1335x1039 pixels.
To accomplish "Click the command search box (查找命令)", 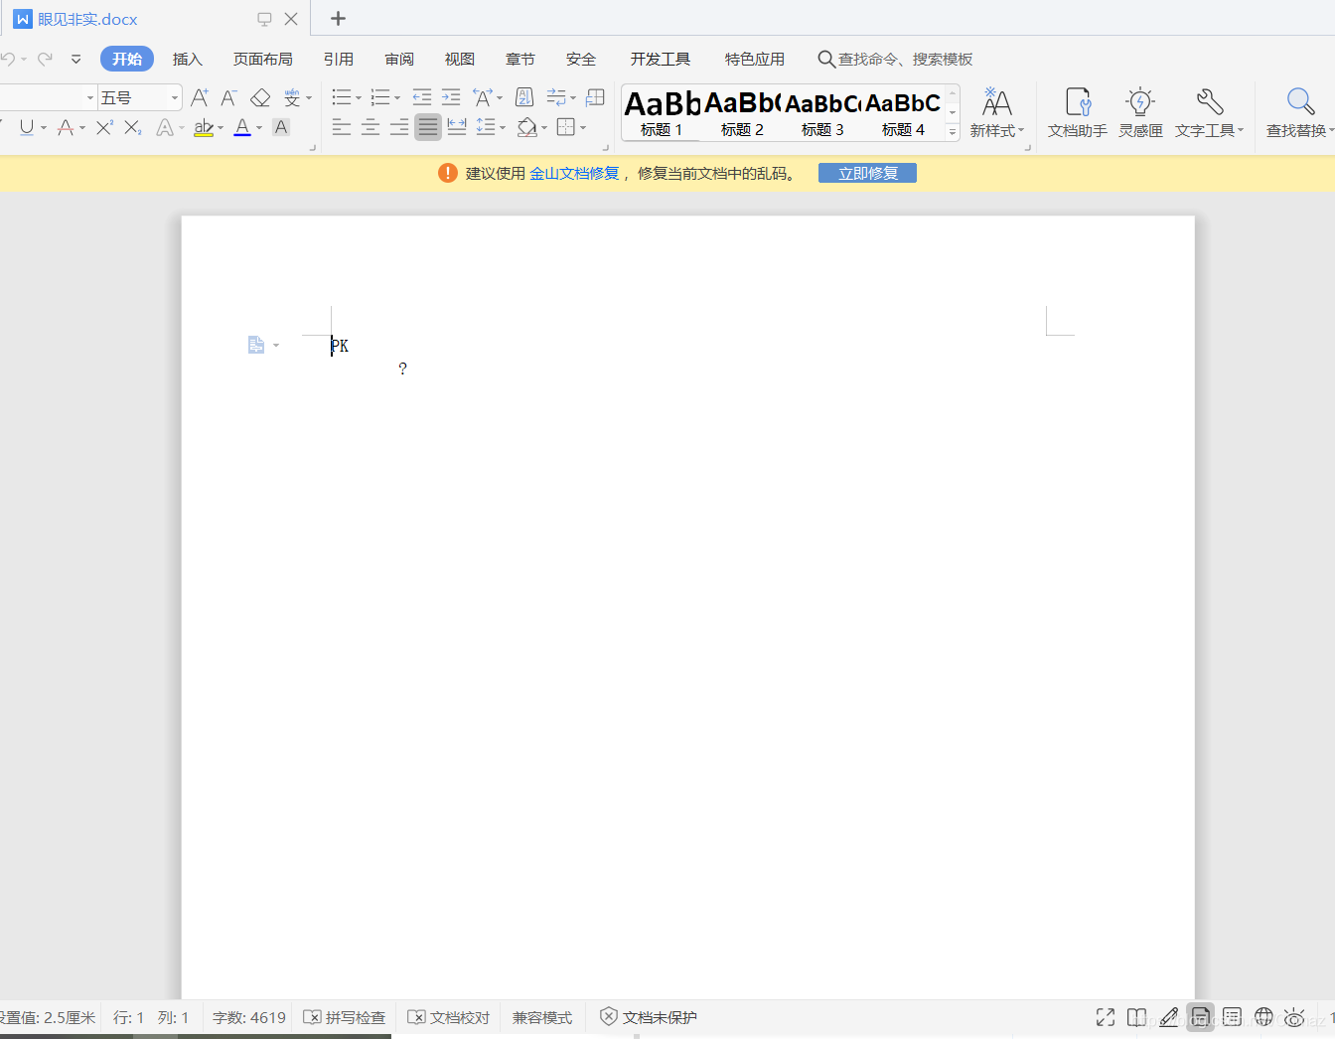I will click(x=895, y=59).
